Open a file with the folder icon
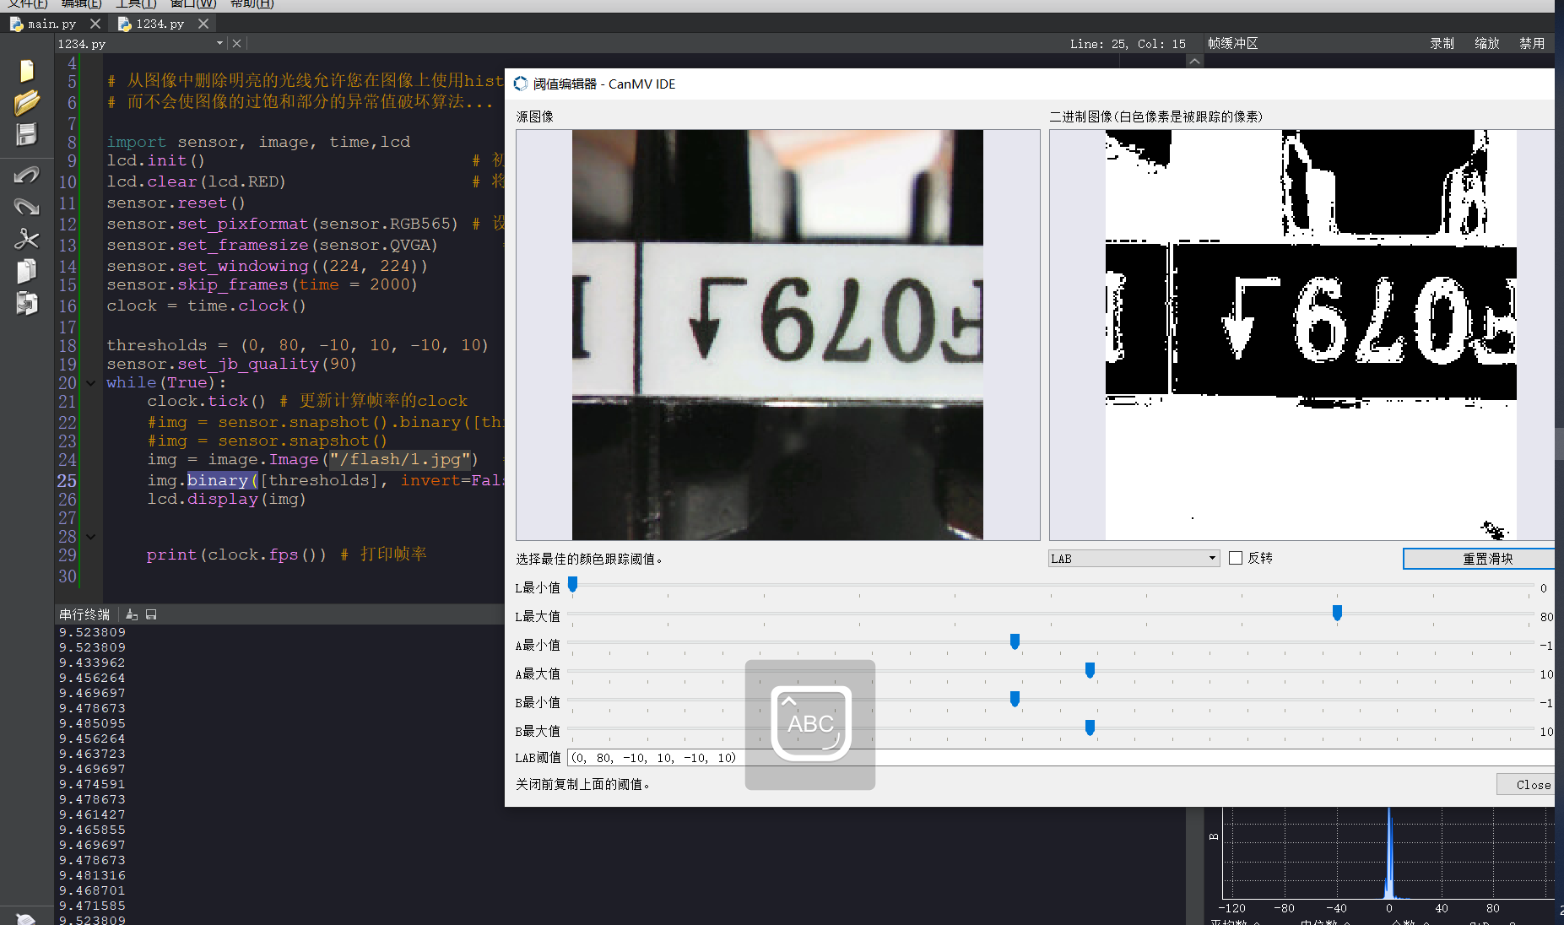 [26, 102]
